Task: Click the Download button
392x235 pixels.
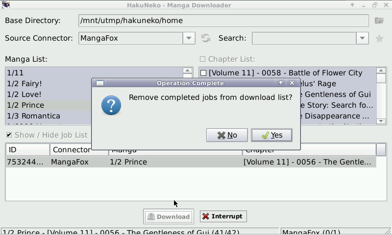Action: (x=169, y=216)
